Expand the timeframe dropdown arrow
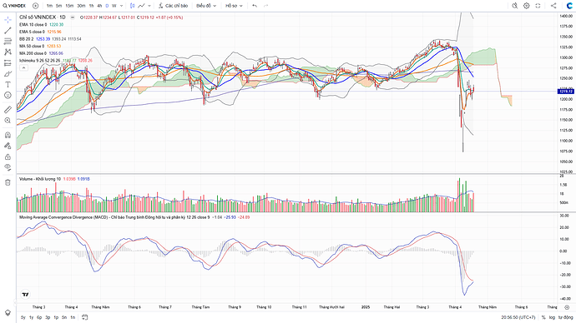 pyautogui.click(x=122, y=6)
